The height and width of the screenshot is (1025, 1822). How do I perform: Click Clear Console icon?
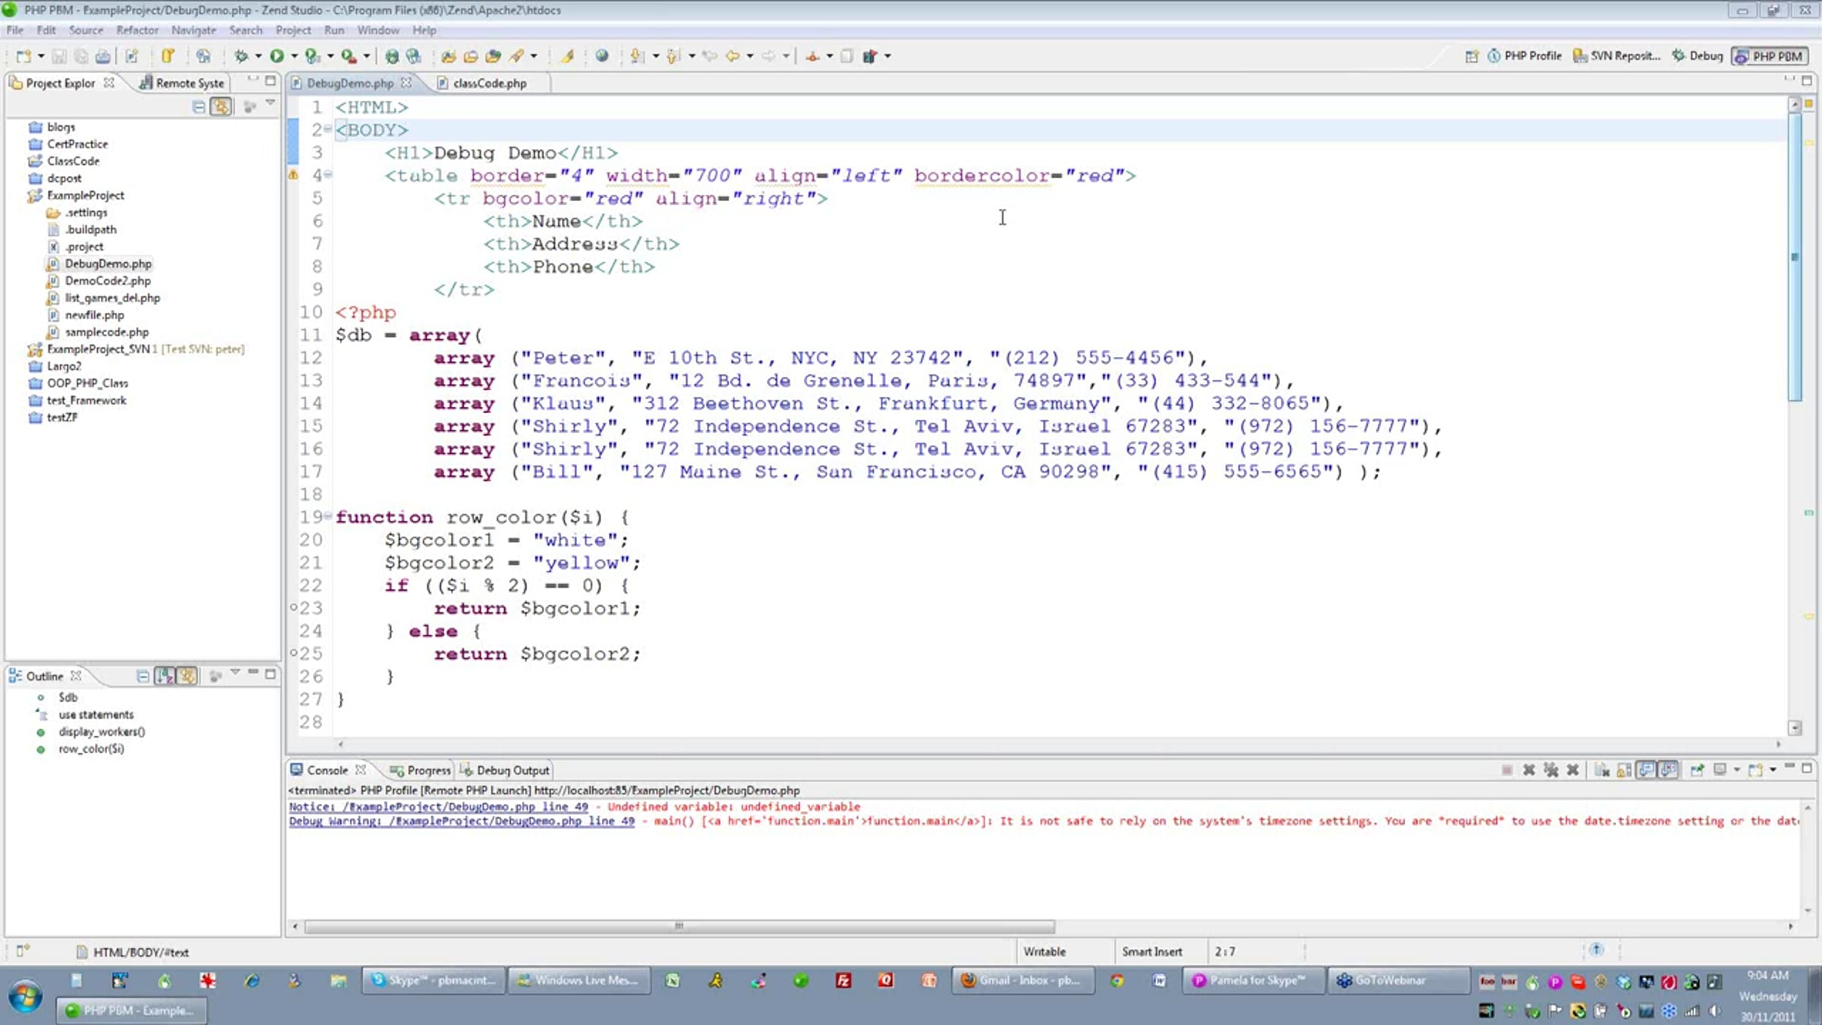pyautogui.click(x=1602, y=770)
